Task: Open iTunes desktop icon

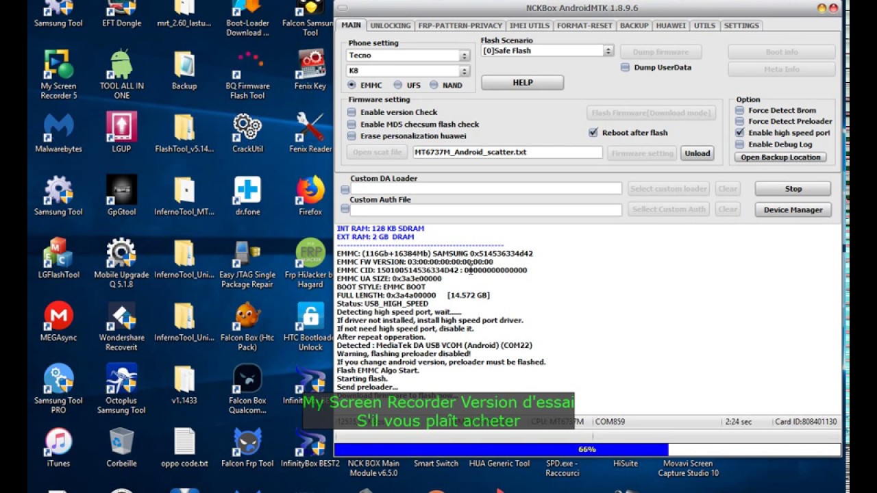Action: pos(58,448)
